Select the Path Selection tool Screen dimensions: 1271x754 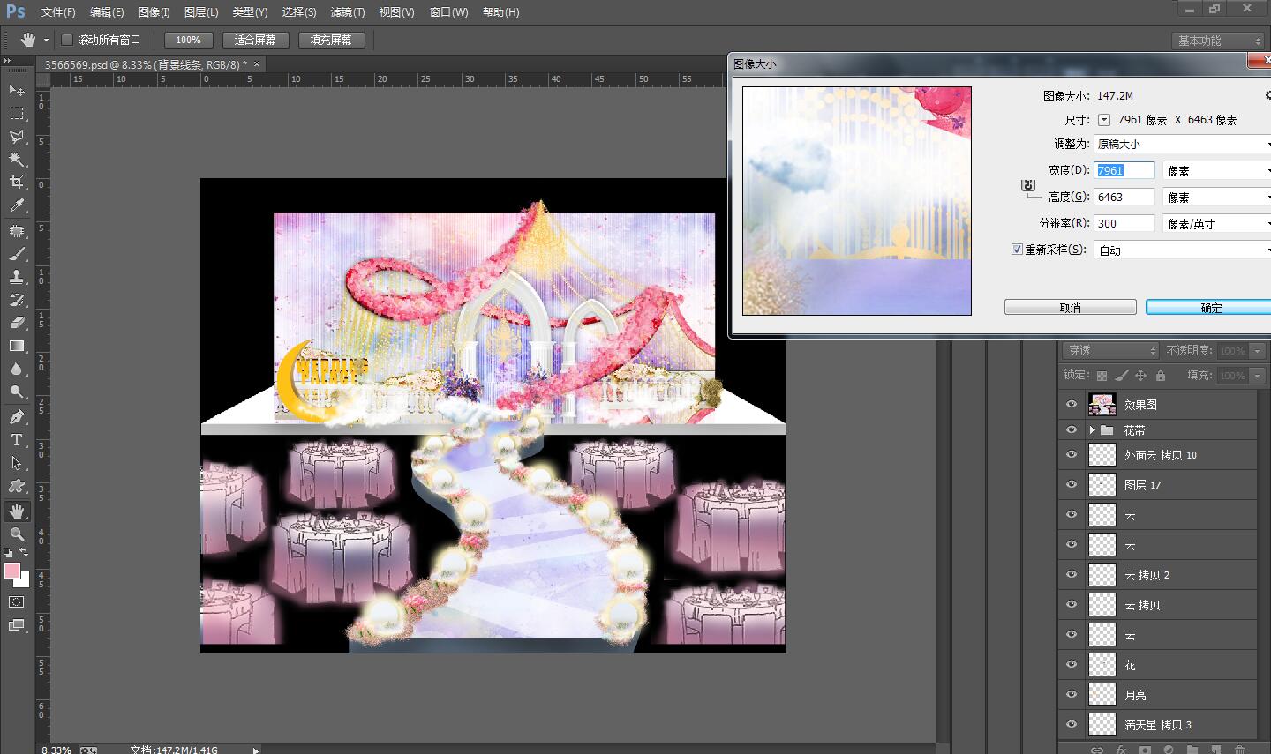point(16,462)
